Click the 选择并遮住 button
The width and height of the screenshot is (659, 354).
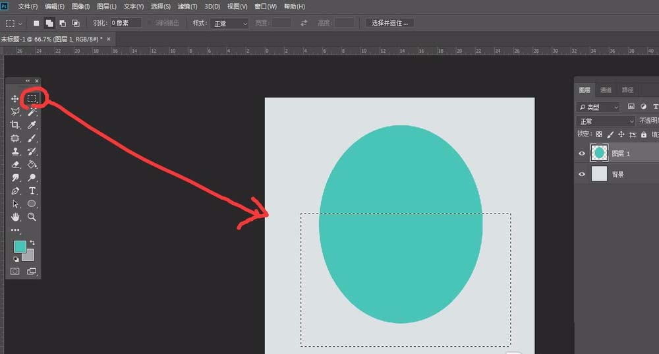tap(390, 23)
